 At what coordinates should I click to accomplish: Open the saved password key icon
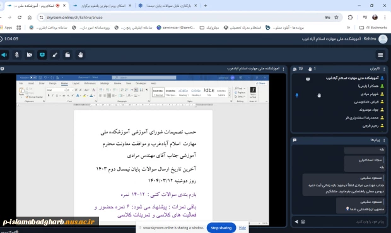(327, 17)
